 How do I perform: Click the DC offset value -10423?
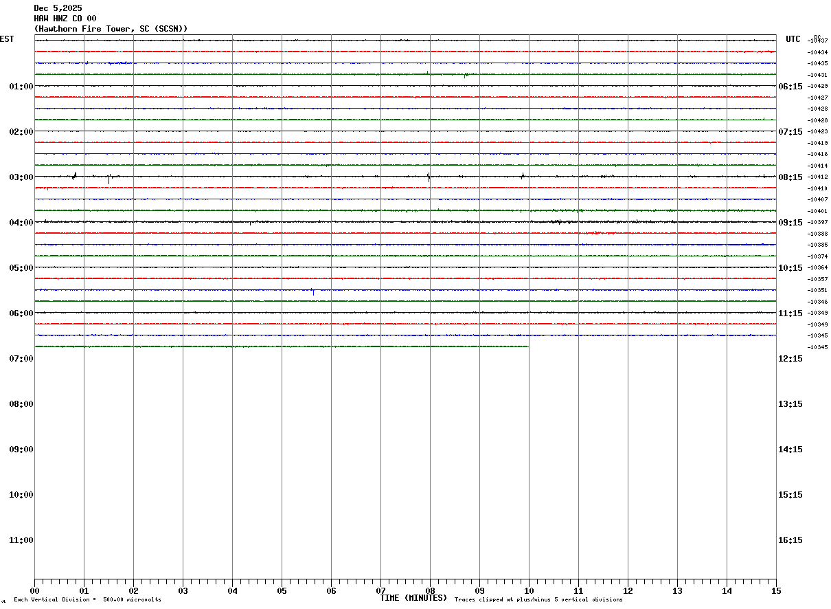817,132
